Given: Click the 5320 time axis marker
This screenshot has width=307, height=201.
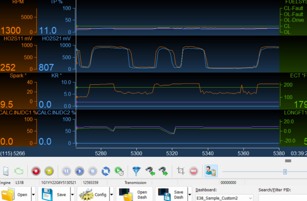Looking at the screenshot, I should pos(172,153).
